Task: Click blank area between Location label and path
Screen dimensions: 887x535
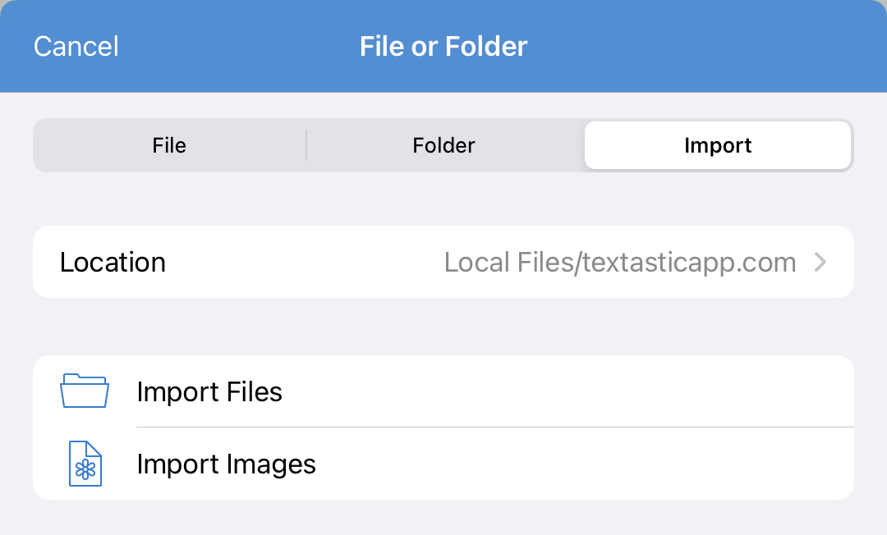Action: click(305, 262)
